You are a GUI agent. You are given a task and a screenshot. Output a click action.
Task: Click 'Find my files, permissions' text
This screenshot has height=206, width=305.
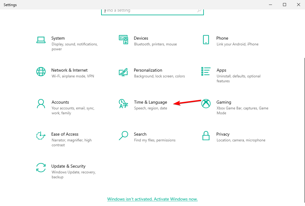pyautogui.click(x=155, y=140)
